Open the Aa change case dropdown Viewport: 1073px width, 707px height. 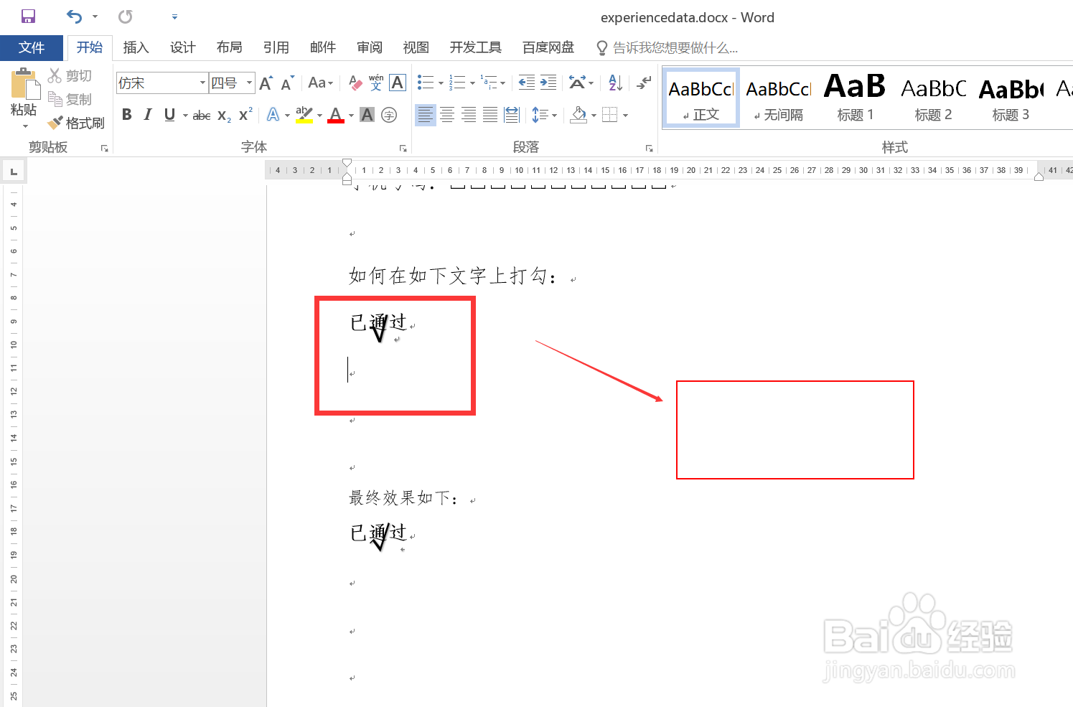(320, 83)
